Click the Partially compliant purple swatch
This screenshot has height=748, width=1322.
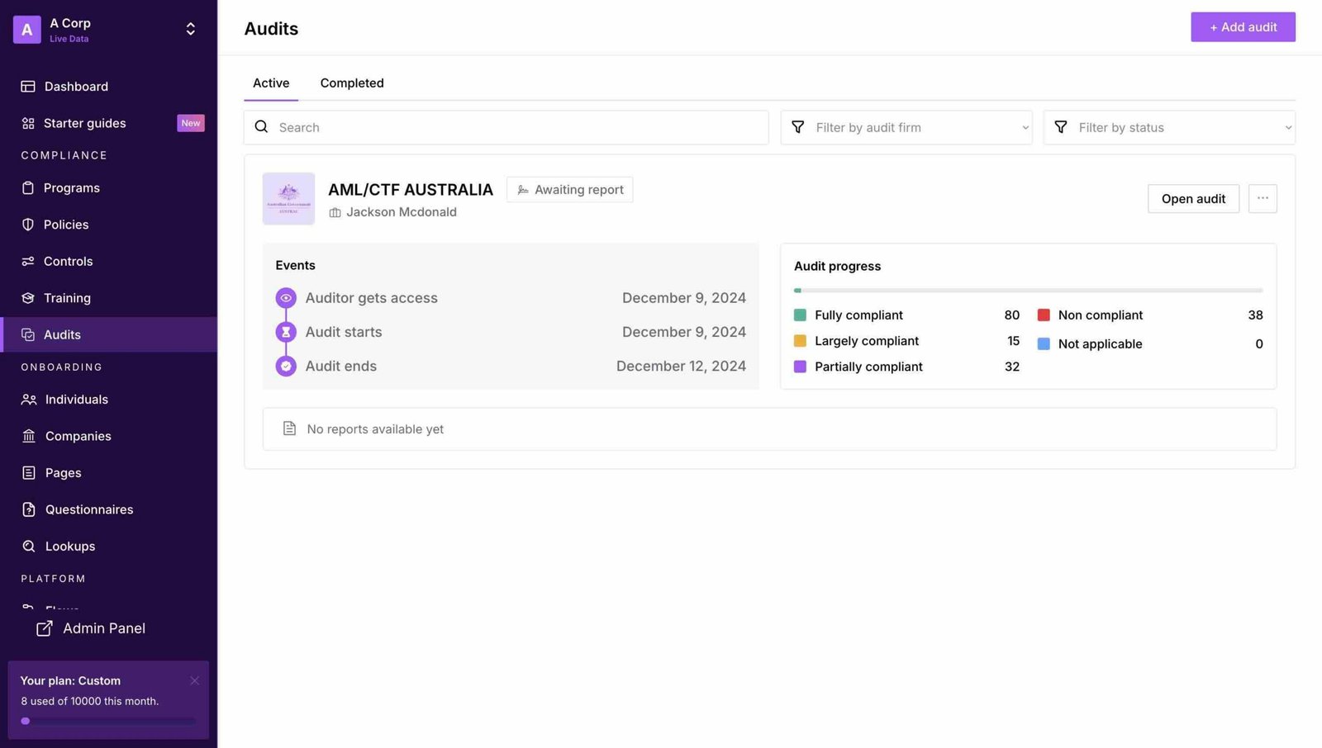[x=800, y=367]
